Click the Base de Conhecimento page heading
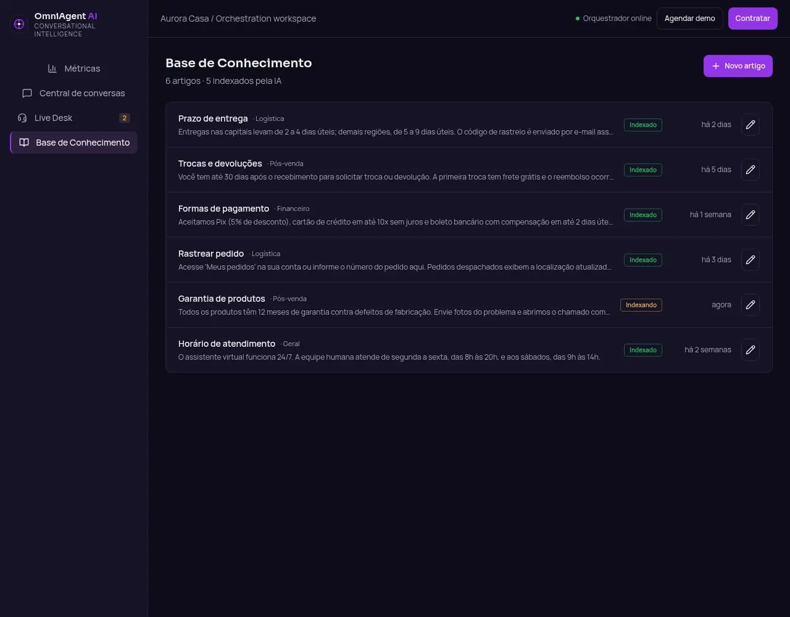Screen dimensions: 790x617 239,63
